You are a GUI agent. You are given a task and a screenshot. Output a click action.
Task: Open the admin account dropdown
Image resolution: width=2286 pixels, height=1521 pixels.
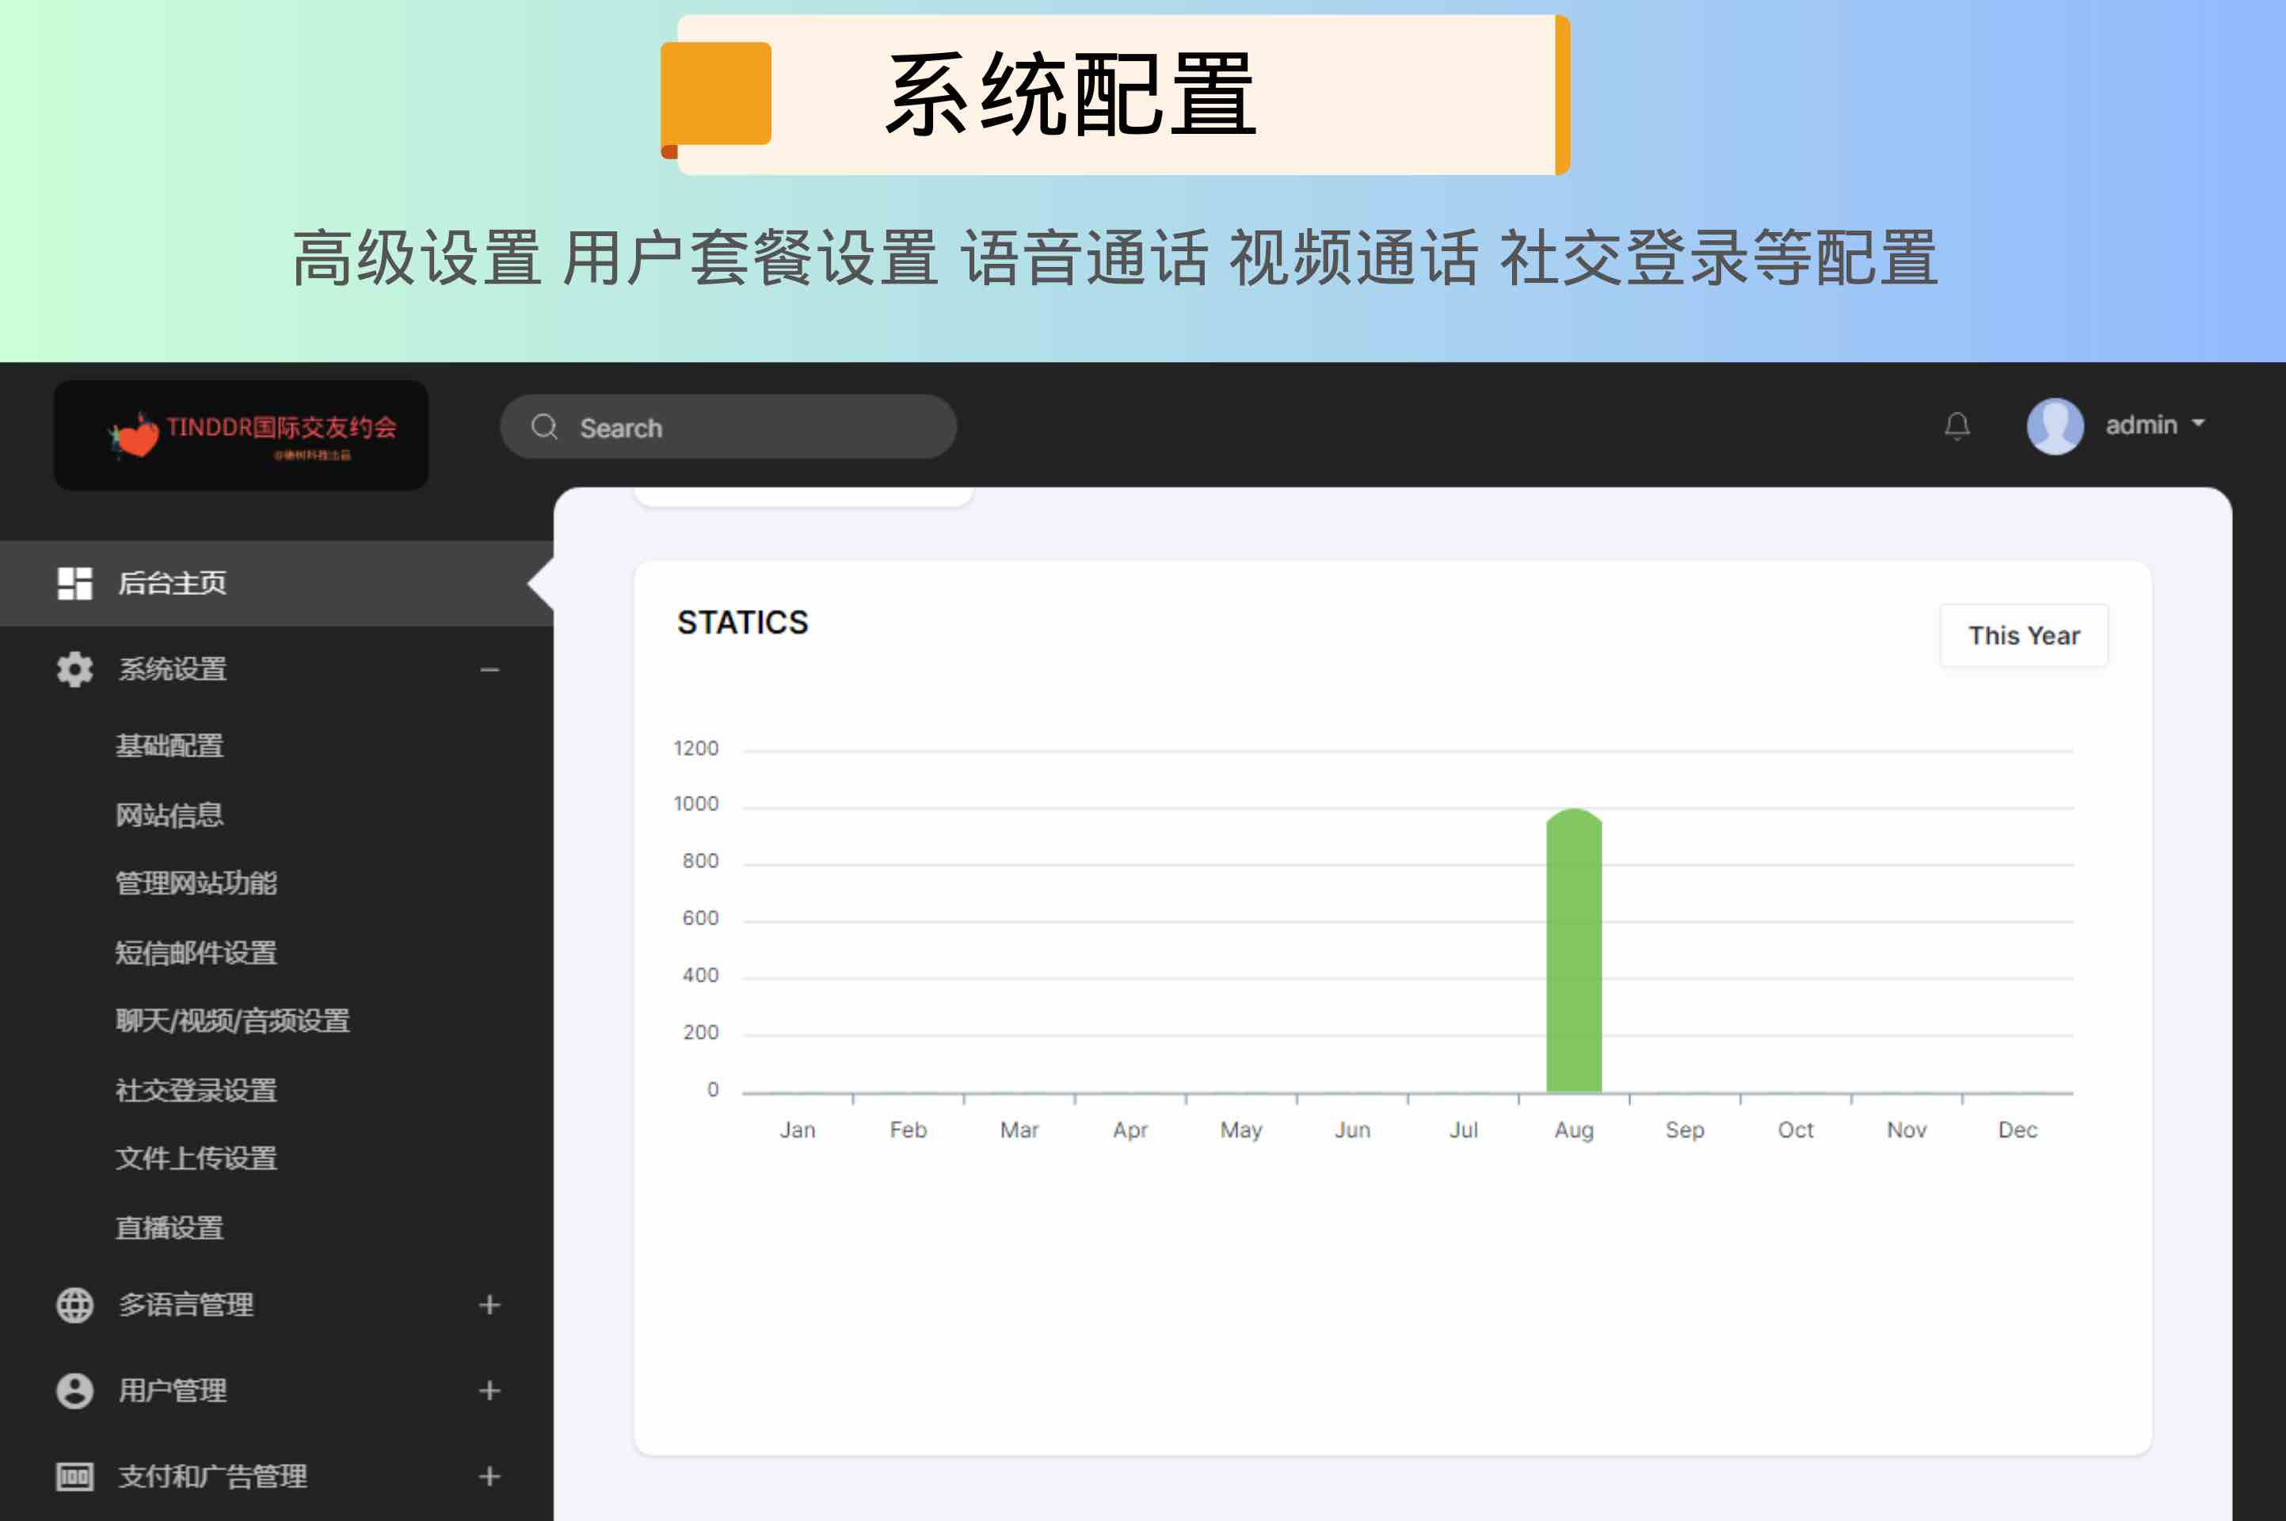(2155, 425)
